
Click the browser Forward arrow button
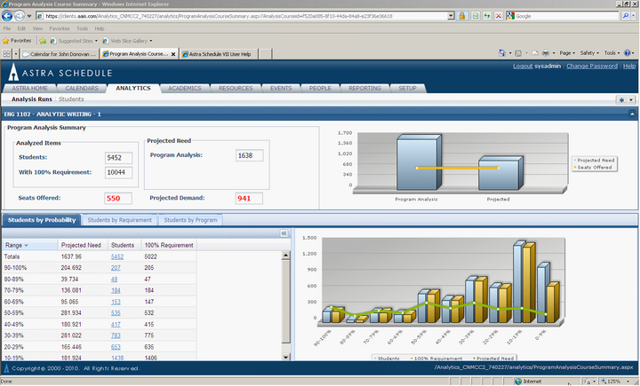pos(20,16)
